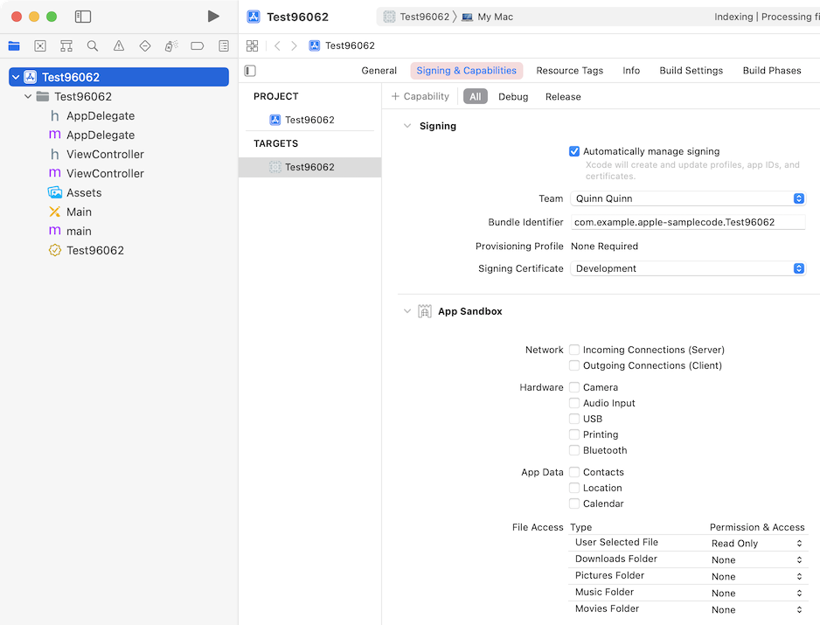Open the ViewController implementation file
Image resolution: width=820 pixels, height=625 pixels.
[x=105, y=174]
